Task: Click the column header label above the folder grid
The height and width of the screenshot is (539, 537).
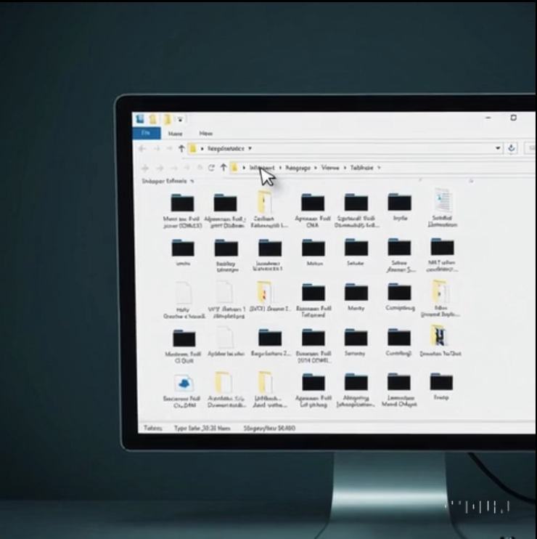Action: [x=165, y=181]
